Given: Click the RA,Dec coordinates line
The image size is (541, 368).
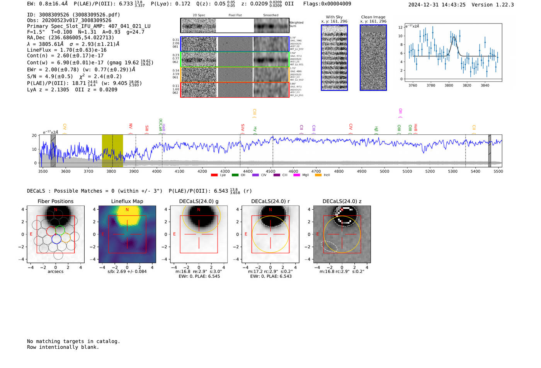Looking at the screenshot, I should [71, 38].
